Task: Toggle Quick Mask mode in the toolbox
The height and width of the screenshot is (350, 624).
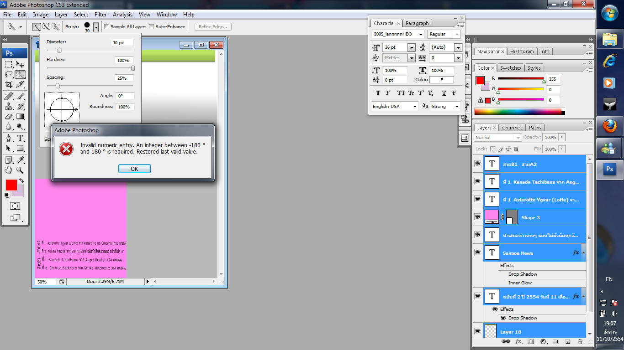Action: pyautogui.click(x=15, y=206)
